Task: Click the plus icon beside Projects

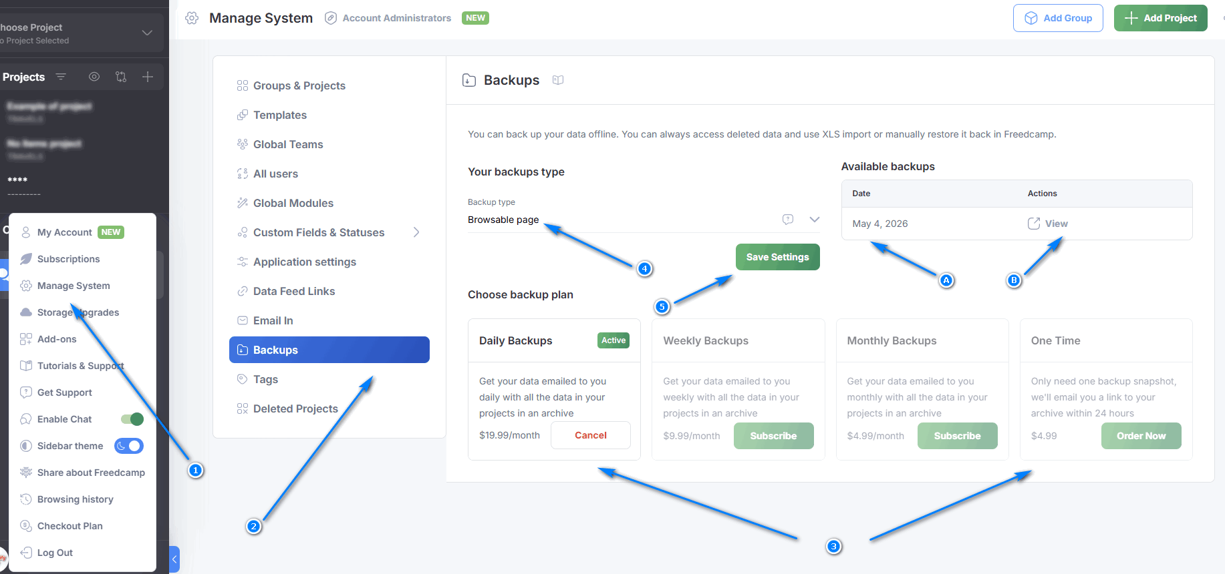Action: 148,77
